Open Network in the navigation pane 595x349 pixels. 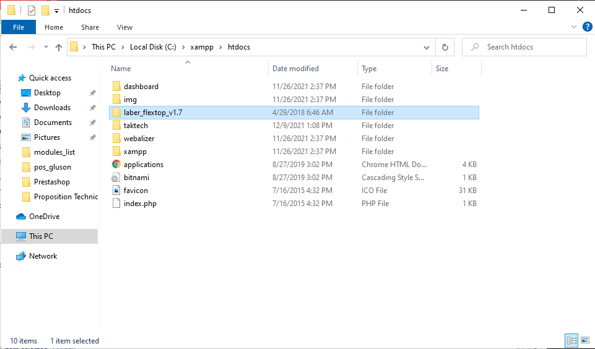(x=43, y=256)
